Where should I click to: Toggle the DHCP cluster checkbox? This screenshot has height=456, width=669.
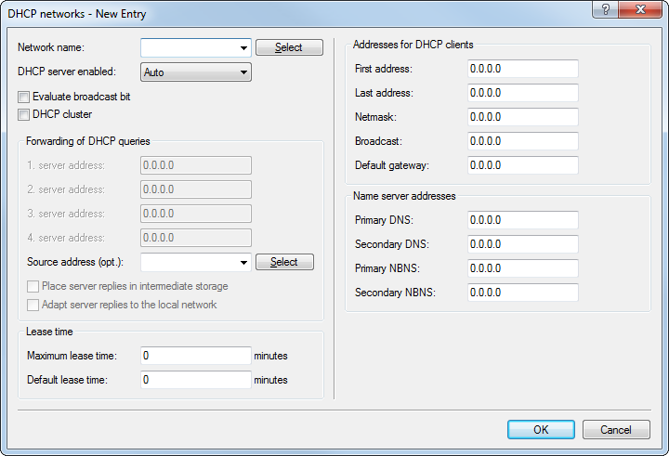point(24,115)
